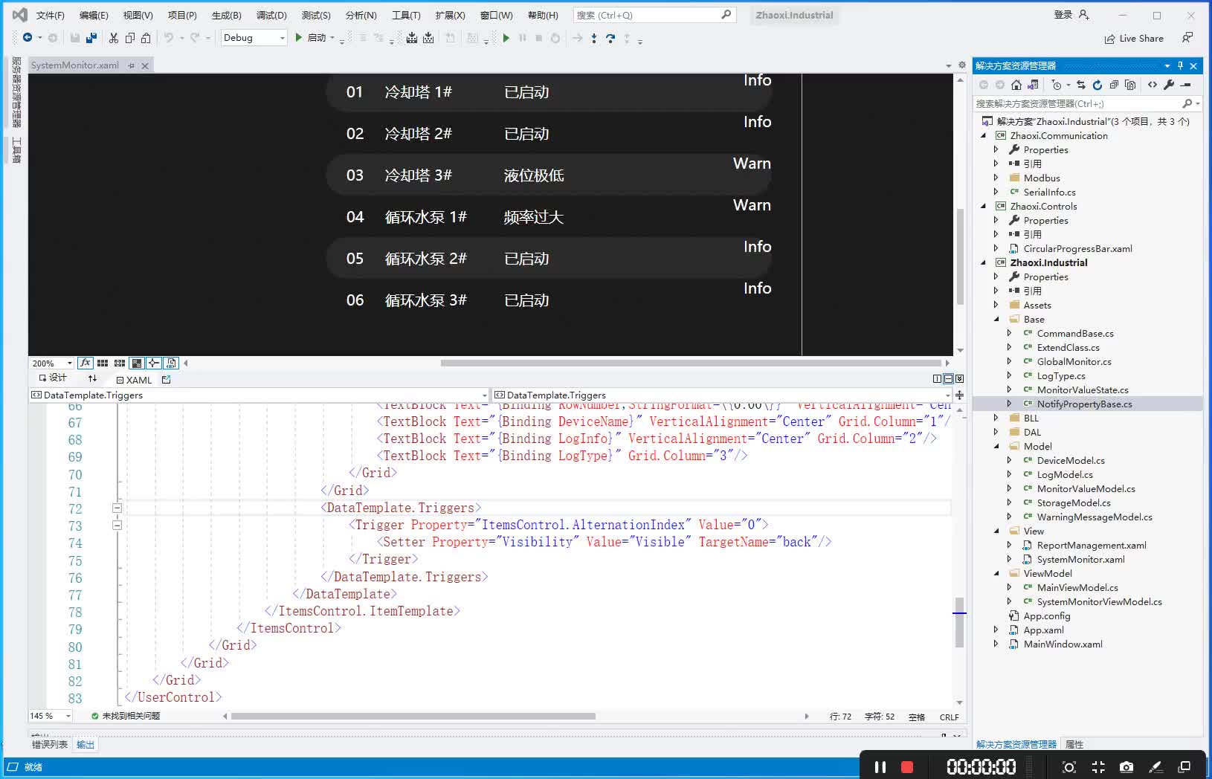Click the View Code angle-brackets icon
Viewport: 1212px width, 779px height.
point(1153,85)
